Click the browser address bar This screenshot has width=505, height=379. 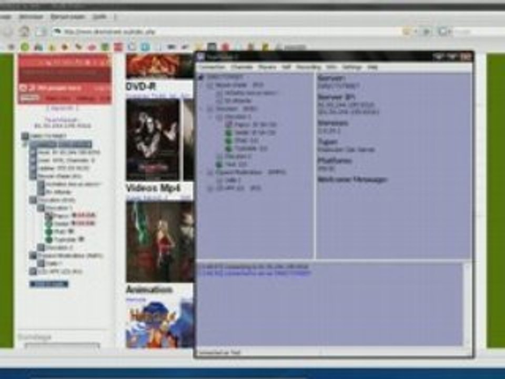point(226,32)
